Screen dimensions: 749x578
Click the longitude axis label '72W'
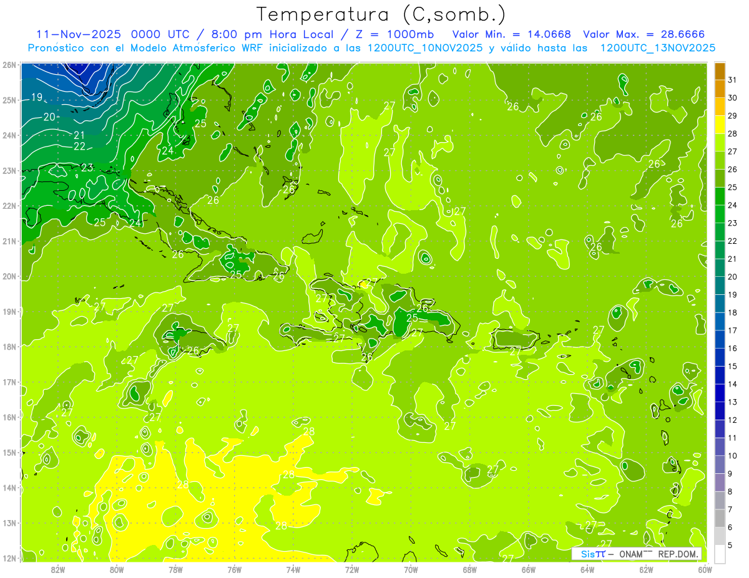pyautogui.click(x=352, y=570)
